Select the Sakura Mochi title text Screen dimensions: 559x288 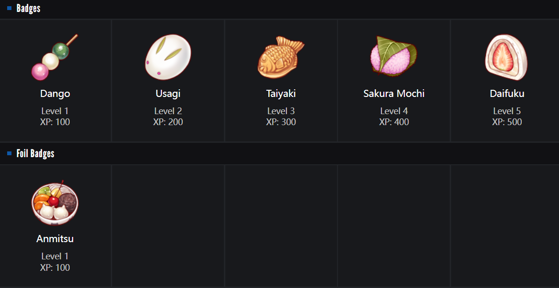click(394, 94)
